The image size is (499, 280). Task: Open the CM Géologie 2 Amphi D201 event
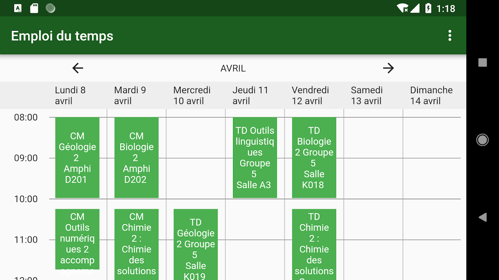(77, 157)
